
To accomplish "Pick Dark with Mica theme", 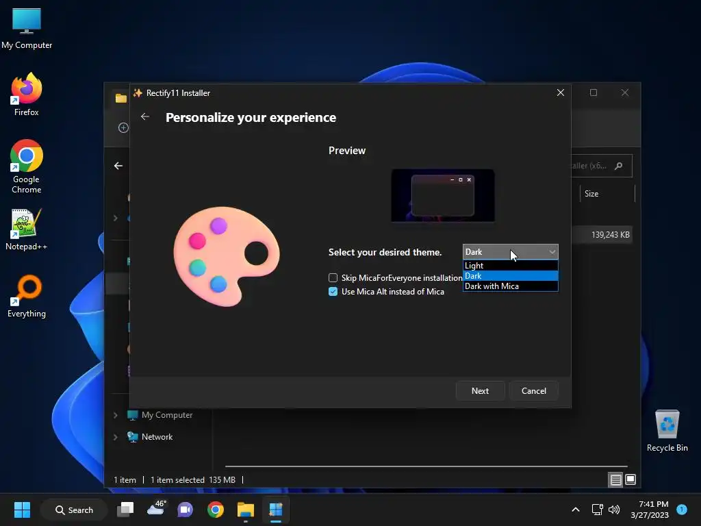I will pos(510,286).
